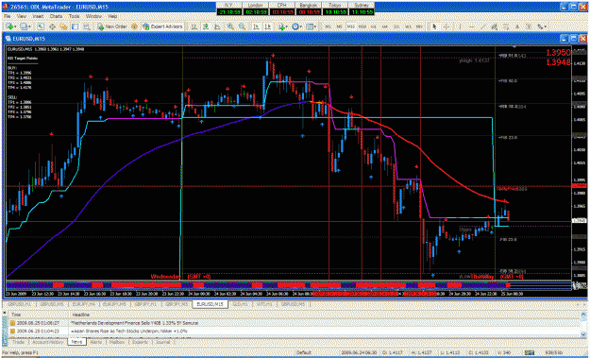Expand the Indicators dropdown arrow
Viewport: 590px width, 358px height.
click(x=288, y=26)
